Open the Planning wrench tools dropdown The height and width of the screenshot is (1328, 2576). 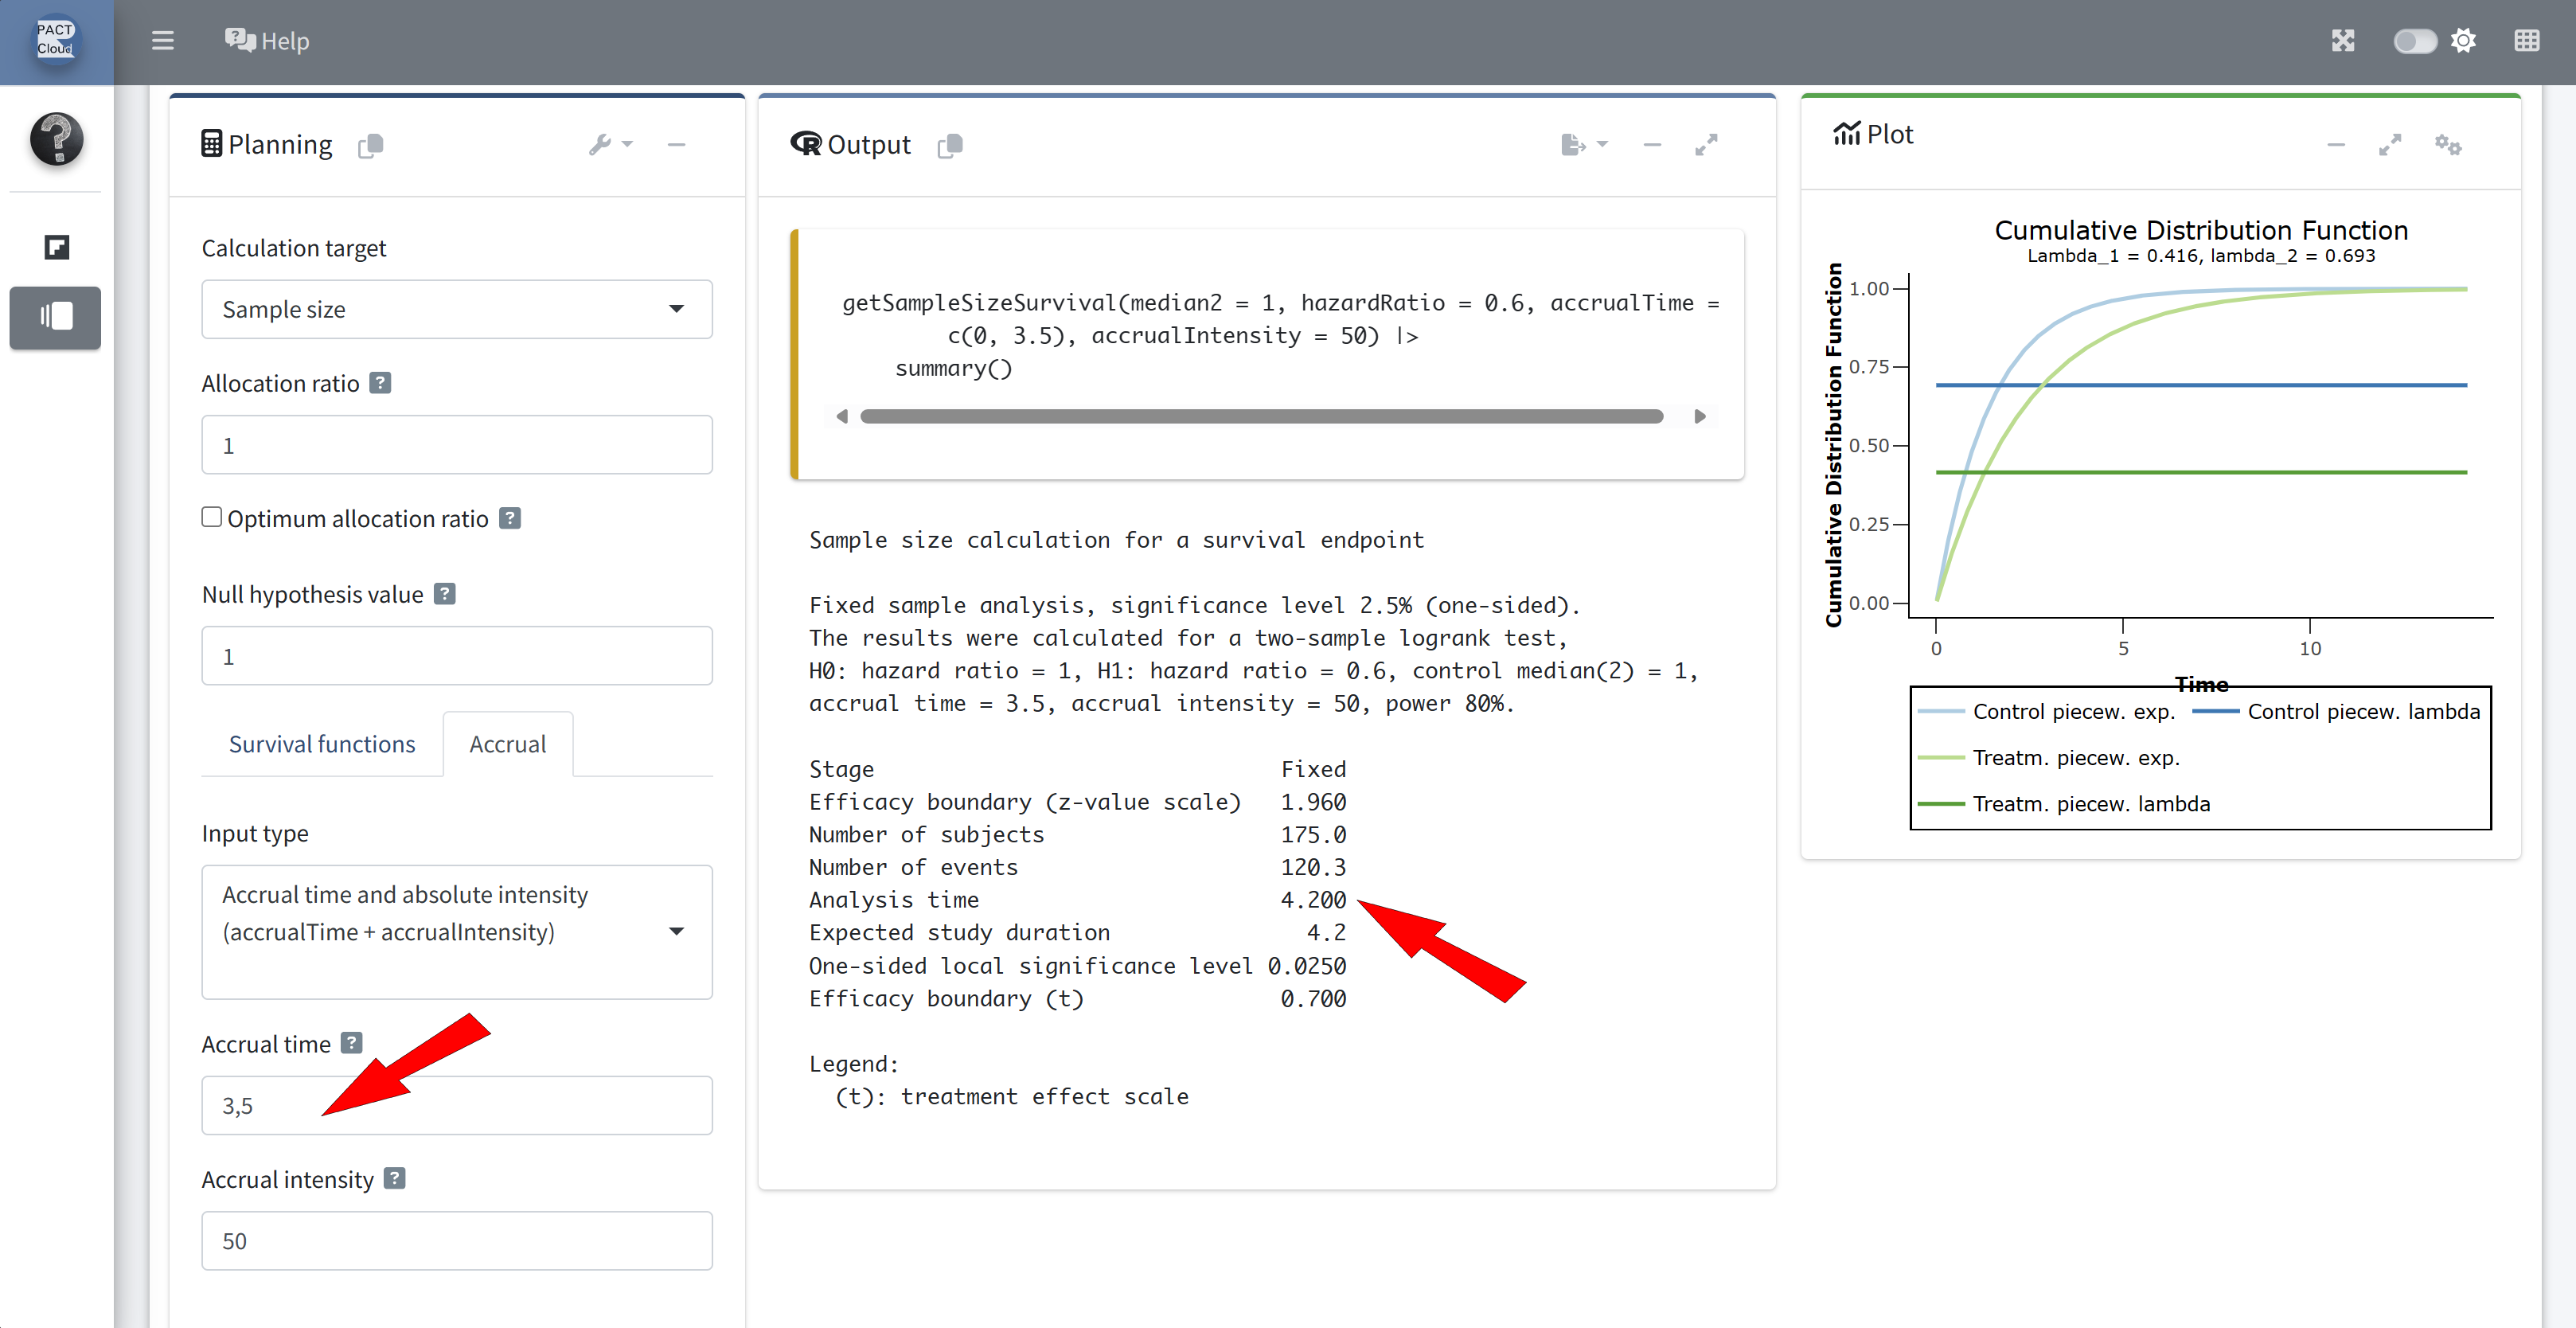tap(610, 145)
